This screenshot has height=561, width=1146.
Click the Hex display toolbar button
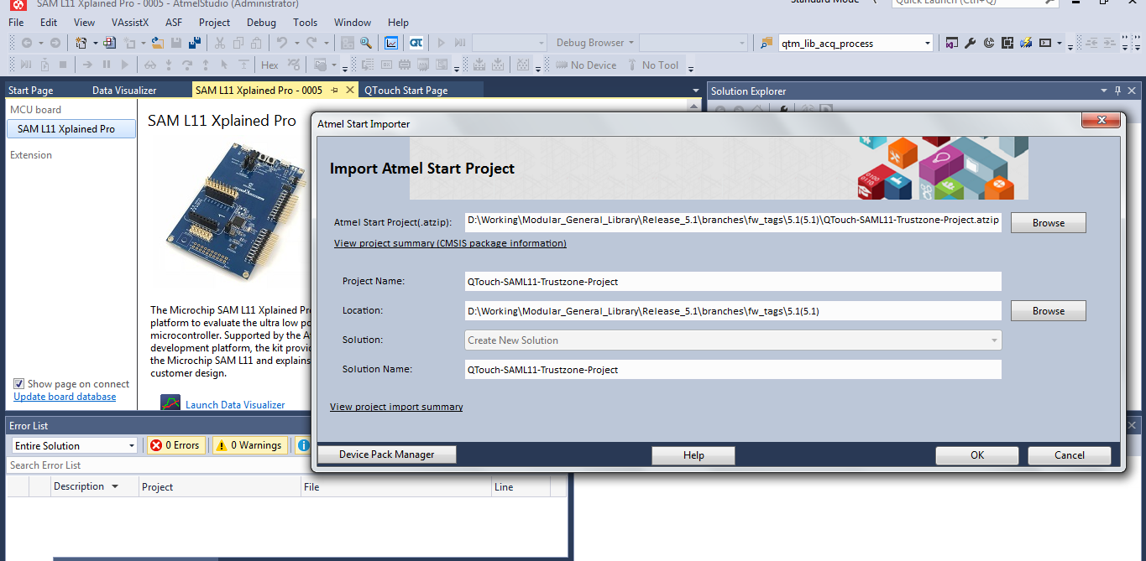point(269,65)
